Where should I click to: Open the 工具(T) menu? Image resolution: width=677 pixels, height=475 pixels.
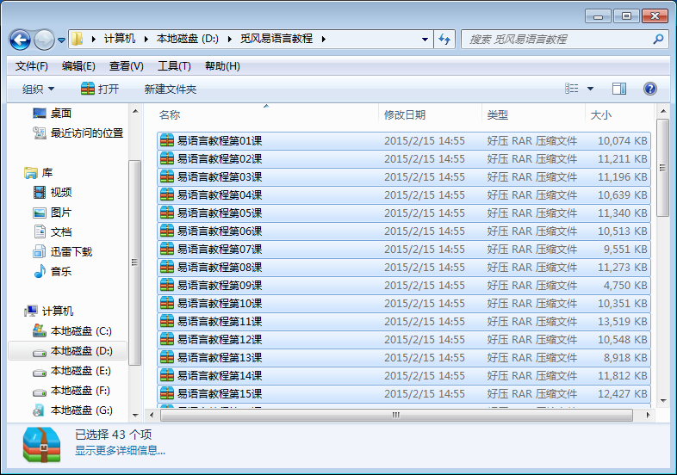tap(173, 66)
